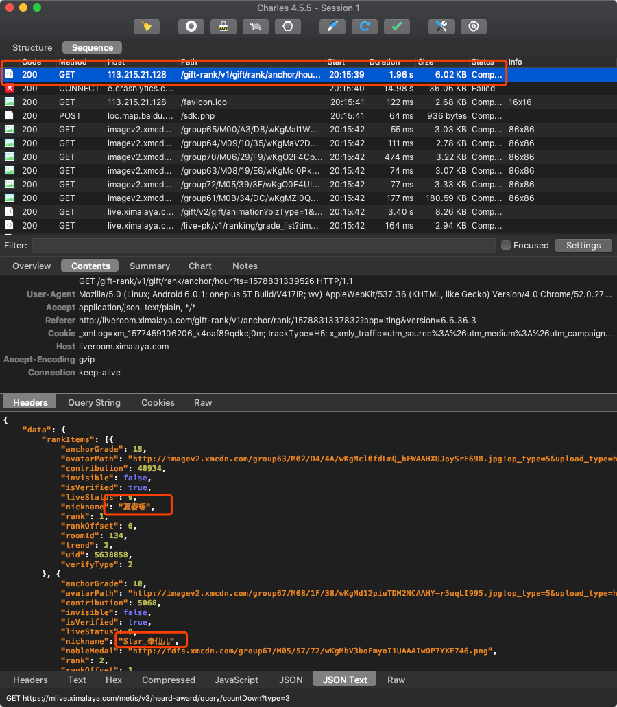Click the contribution 48934 value
This screenshot has width=617, height=707.
149,468
